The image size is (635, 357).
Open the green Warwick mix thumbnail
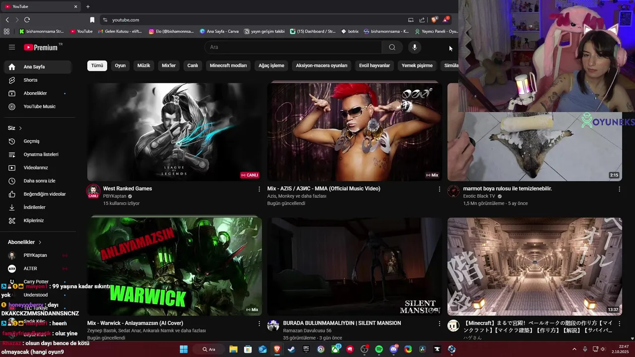click(175, 266)
